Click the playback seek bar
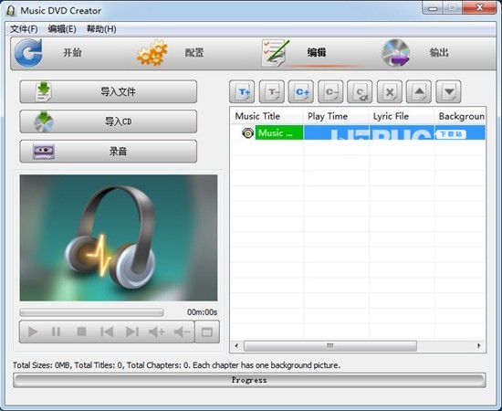502x411 pixels. coord(91,312)
